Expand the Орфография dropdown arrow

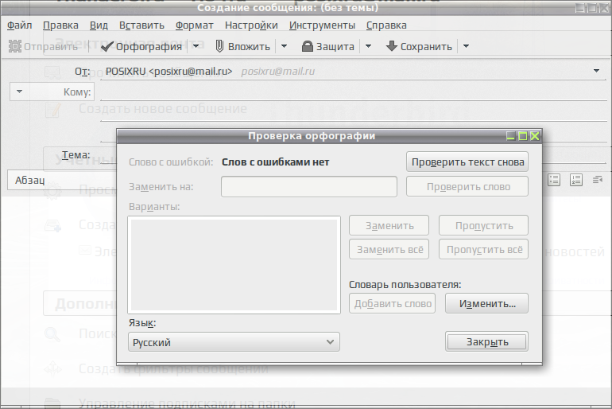(x=196, y=46)
